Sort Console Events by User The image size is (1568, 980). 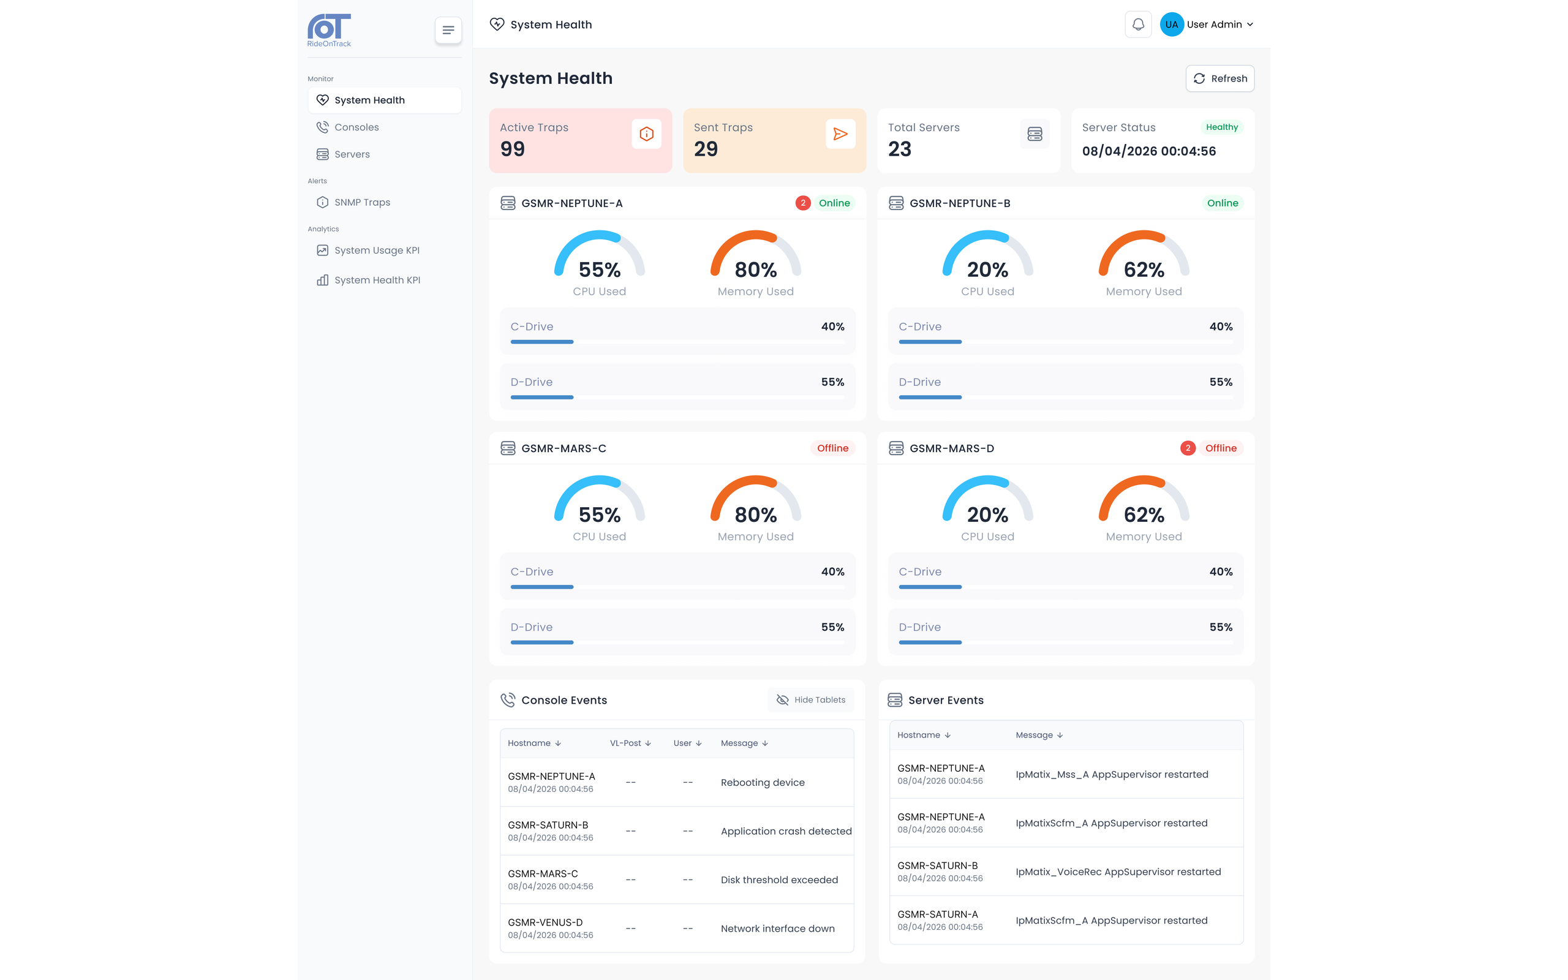pyautogui.click(x=687, y=744)
